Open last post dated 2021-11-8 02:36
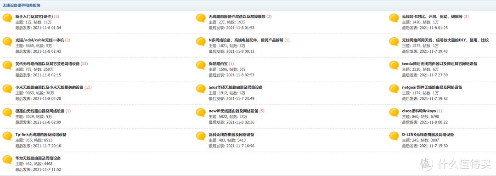This screenshot has height=176, width=496. [240, 122]
